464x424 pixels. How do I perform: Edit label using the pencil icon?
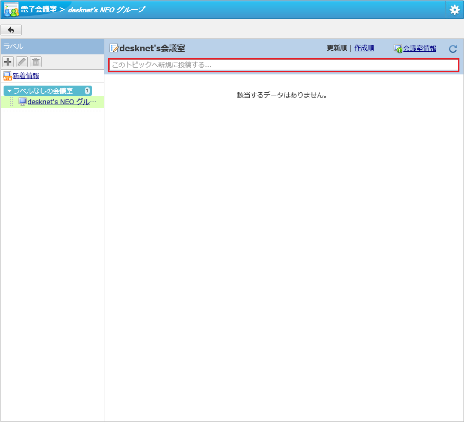[x=22, y=62]
